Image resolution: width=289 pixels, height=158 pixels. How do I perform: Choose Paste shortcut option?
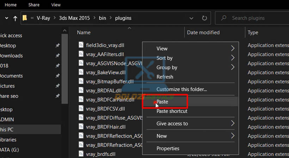pos(190,111)
